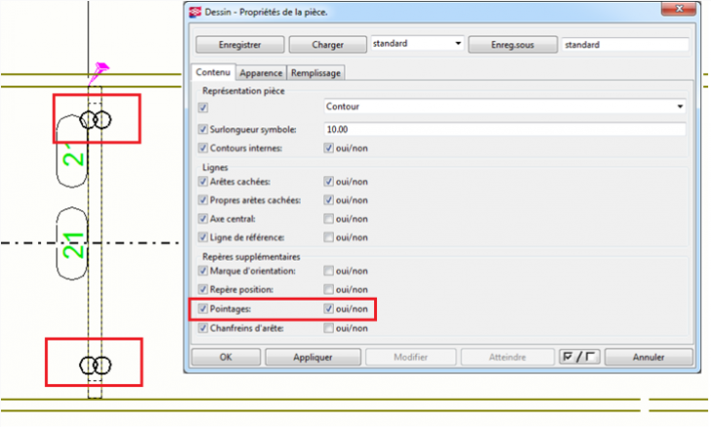Viewport: 711px width, 427px height.
Task: Click the Enregistrer button
Action: coord(240,45)
